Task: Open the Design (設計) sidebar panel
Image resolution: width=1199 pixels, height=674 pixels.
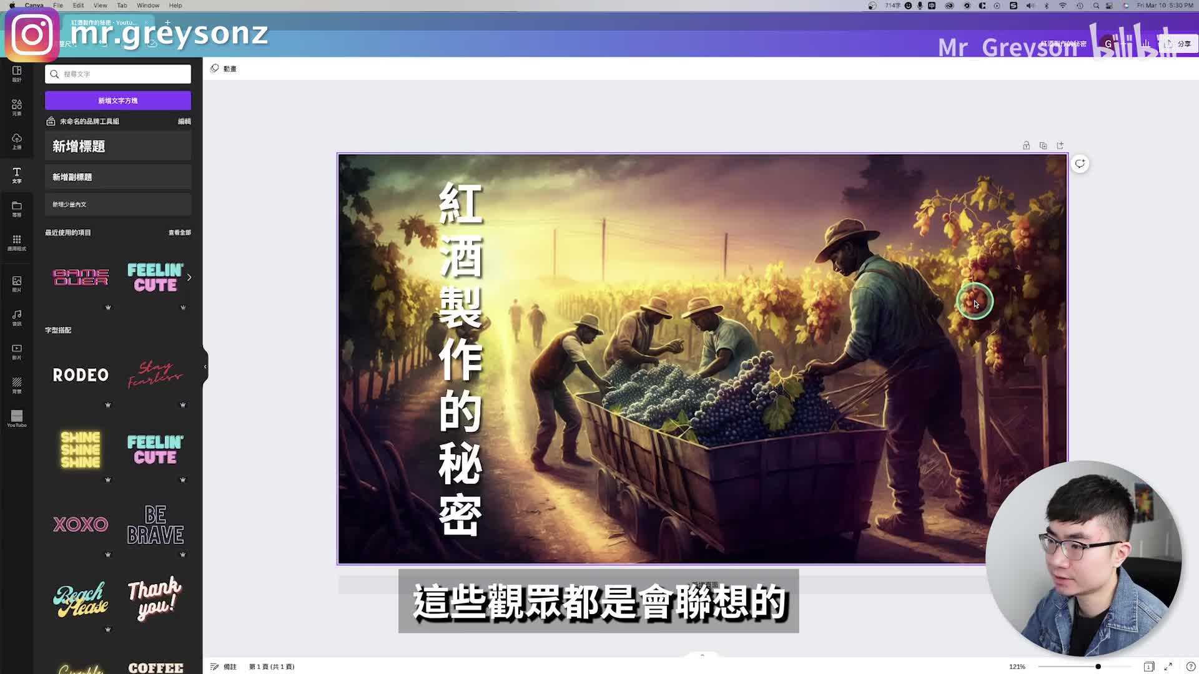Action: 17,73
